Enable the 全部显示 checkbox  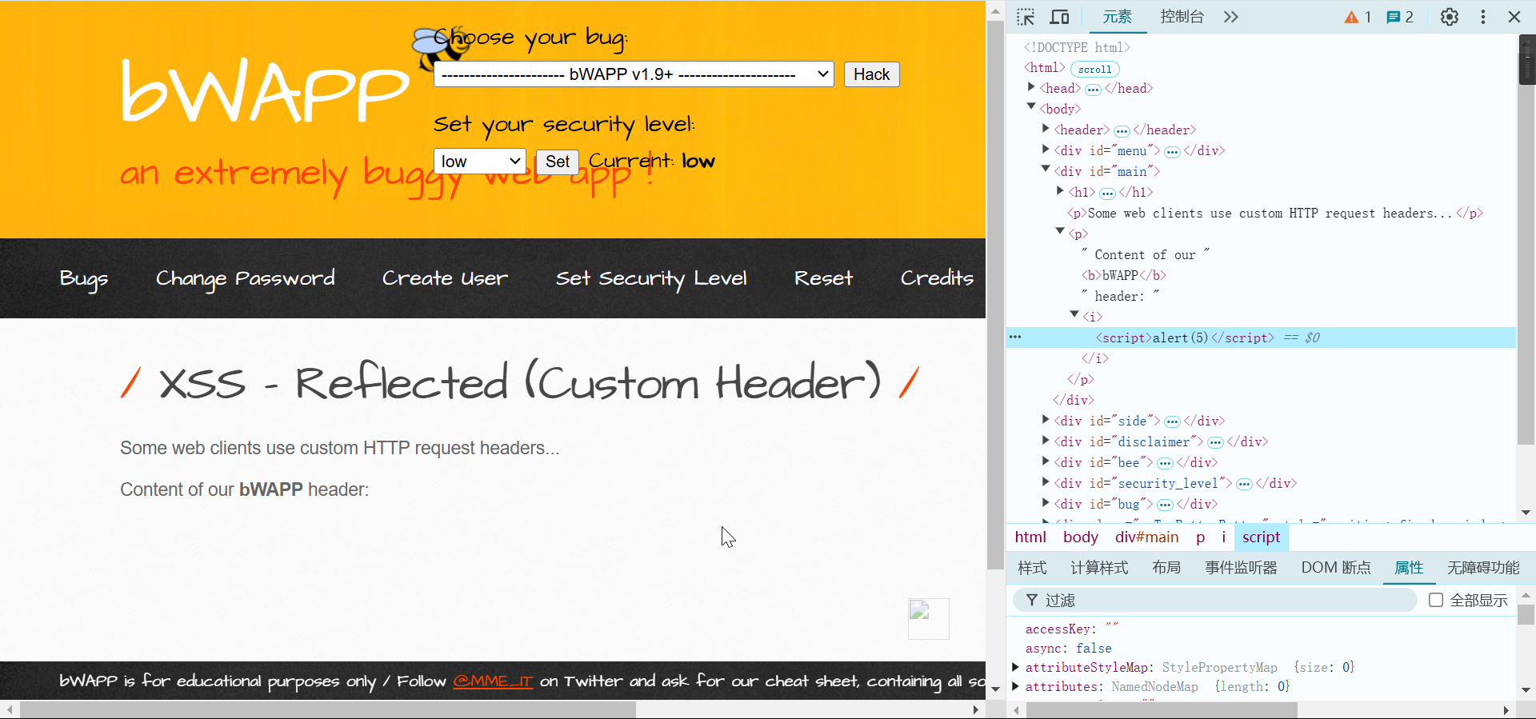(x=1436, y=600)
